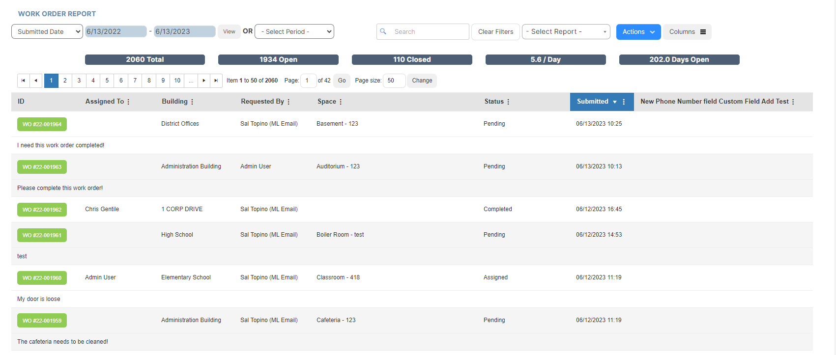836x355 pixels.
Task: Go to the next page arrow
Action: pyautogui.click(x=204, y=81)
